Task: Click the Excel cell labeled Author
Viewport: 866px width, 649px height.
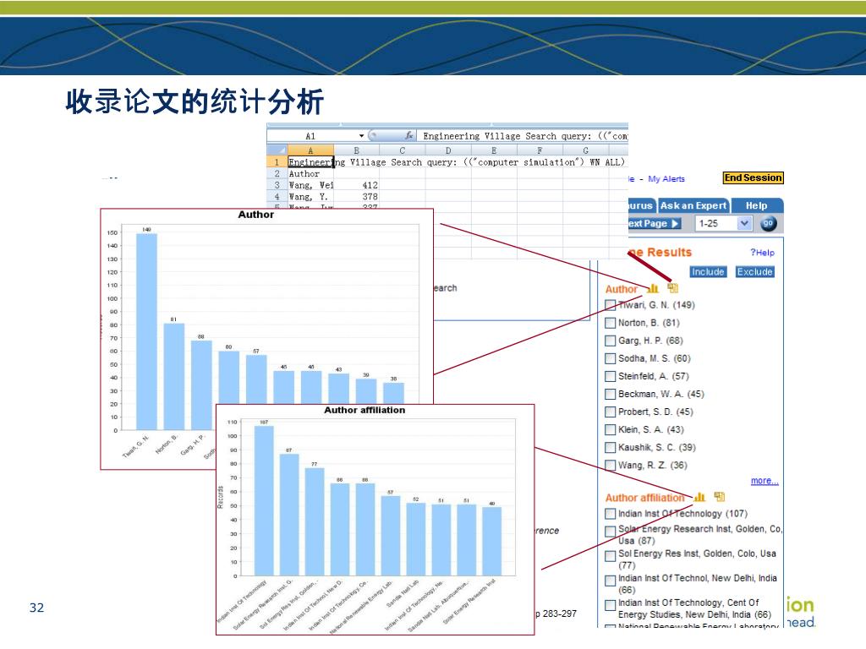Action: pyautogui.click(x=310, y=173)
